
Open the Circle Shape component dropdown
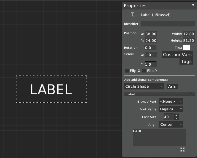144,86
